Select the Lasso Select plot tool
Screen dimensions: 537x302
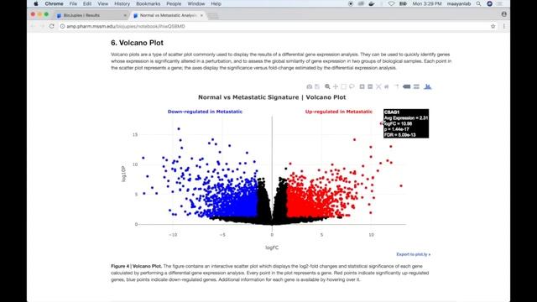click(x=352, y=86)
